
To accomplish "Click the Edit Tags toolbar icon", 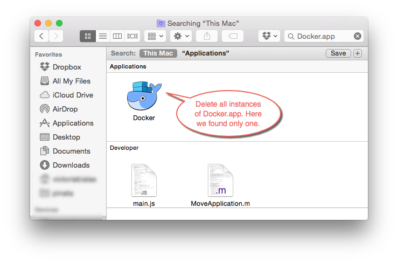I will pos(232,36).
